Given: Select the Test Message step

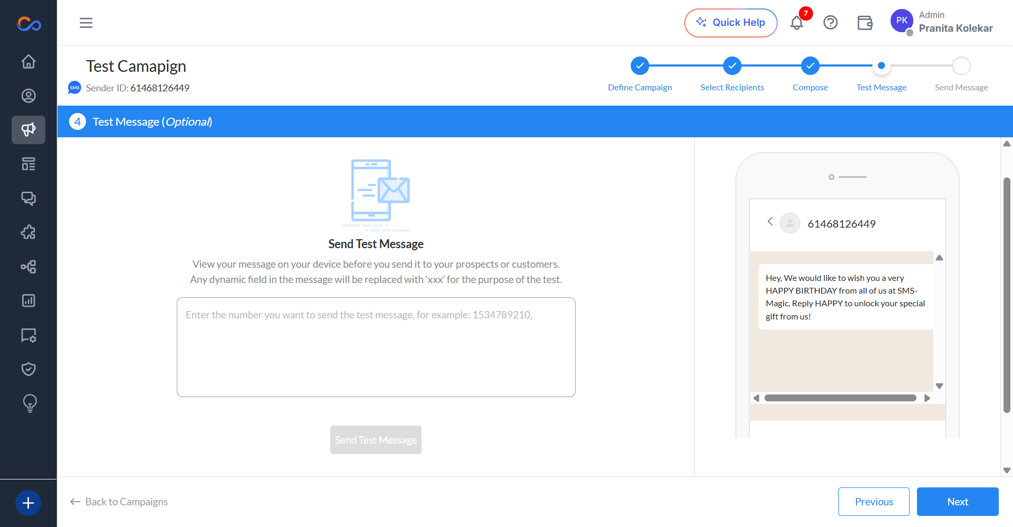Looking at the screenshot, I should point(882,66).
